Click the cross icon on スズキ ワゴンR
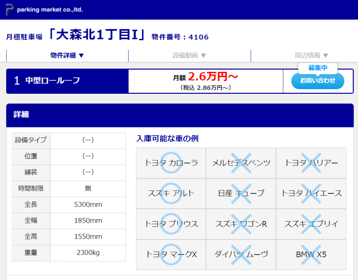This screenshot has height=280, width=358. pyautogui.click(x=241, y=224)
